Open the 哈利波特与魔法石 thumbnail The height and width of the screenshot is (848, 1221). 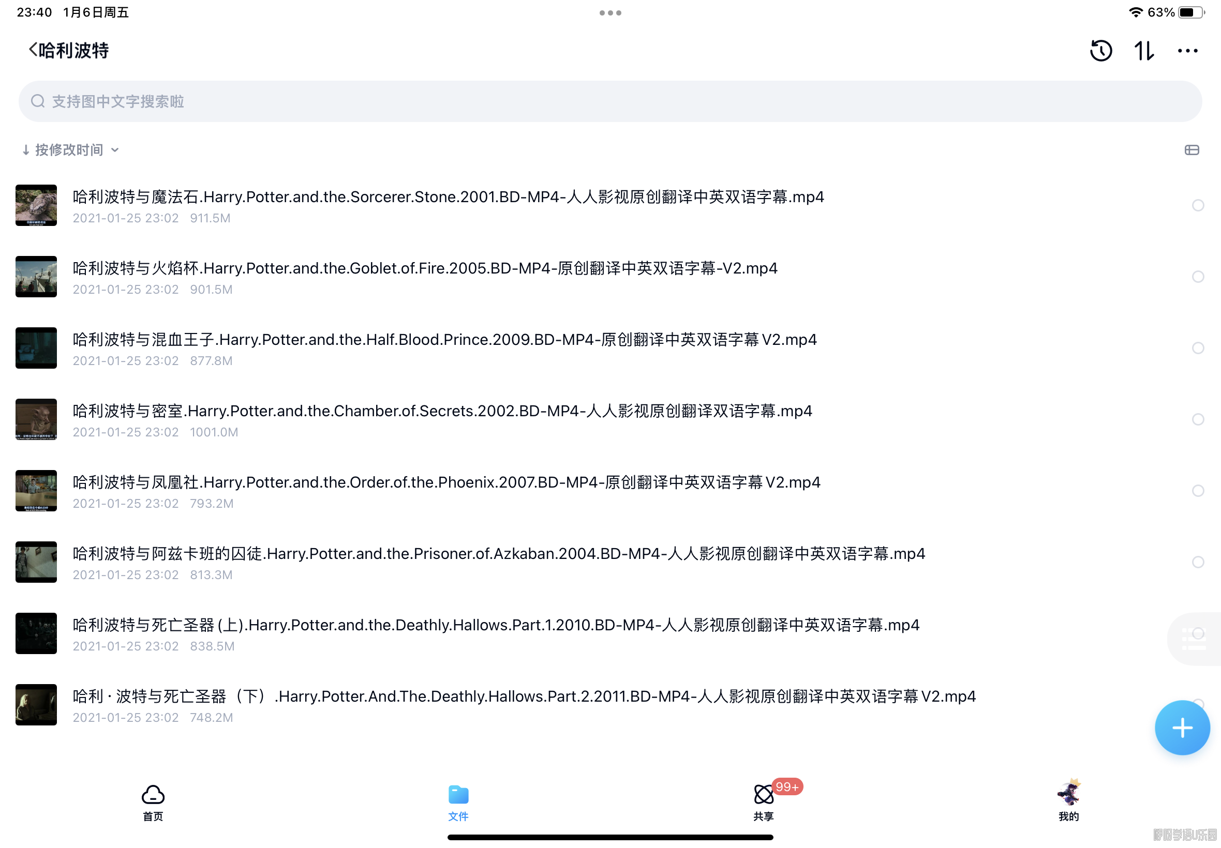[36, 205]
